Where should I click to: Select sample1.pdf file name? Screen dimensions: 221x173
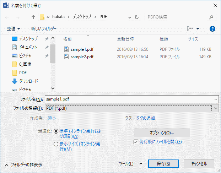(x=82, y=49)
